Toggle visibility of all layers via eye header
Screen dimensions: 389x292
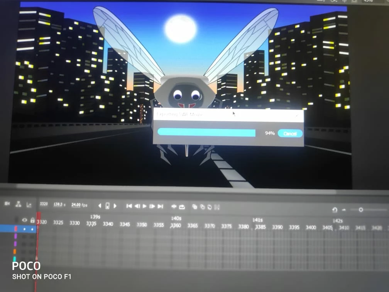point(25,220)
